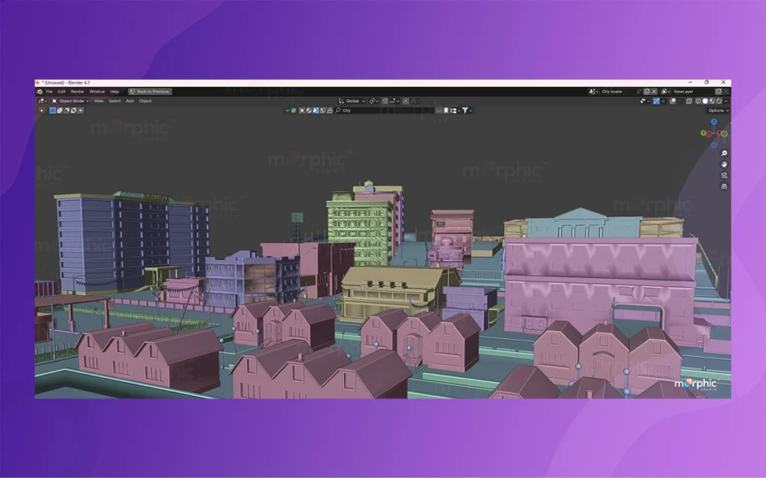
Task: Toggle the camera view icon
Action: point(724,175)
